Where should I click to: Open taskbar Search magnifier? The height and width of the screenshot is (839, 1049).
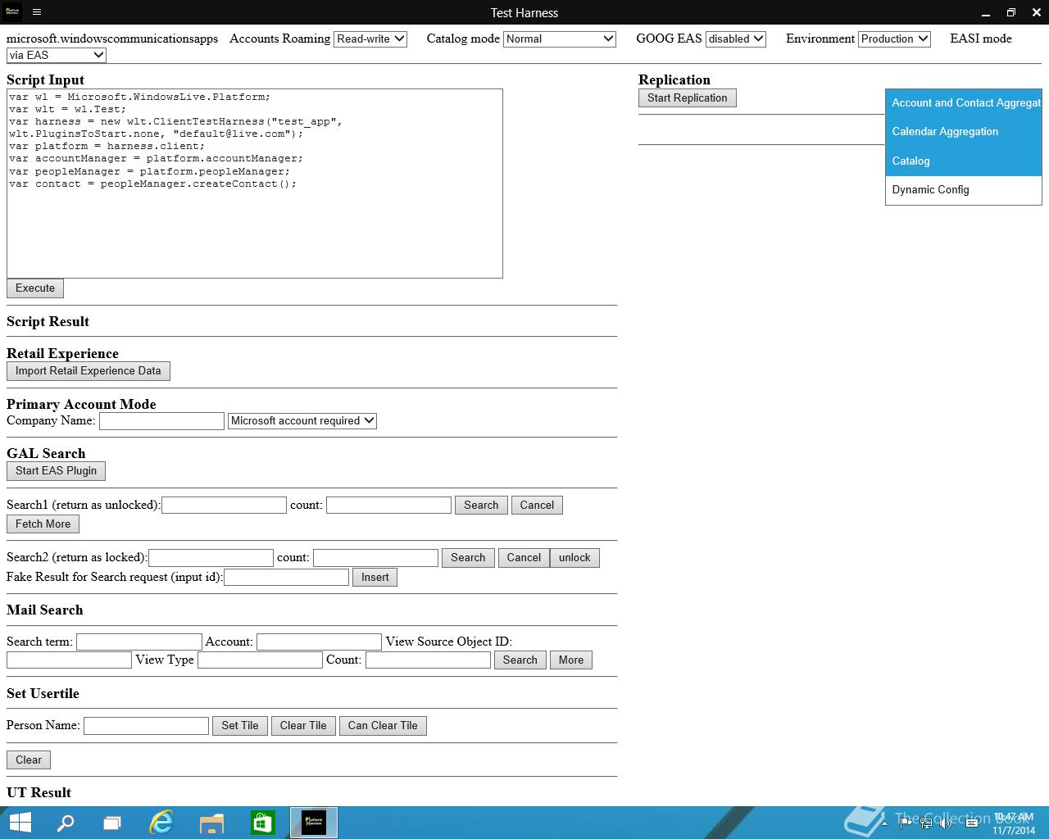[65, 823]
